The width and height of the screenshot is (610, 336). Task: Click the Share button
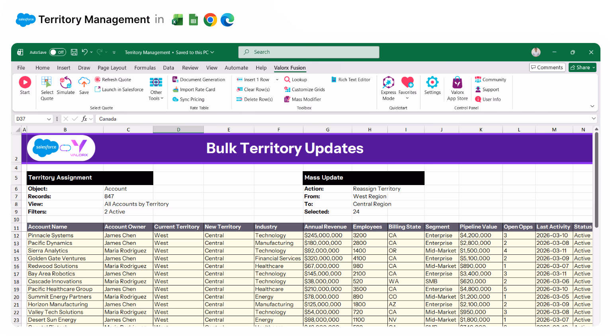582,67
